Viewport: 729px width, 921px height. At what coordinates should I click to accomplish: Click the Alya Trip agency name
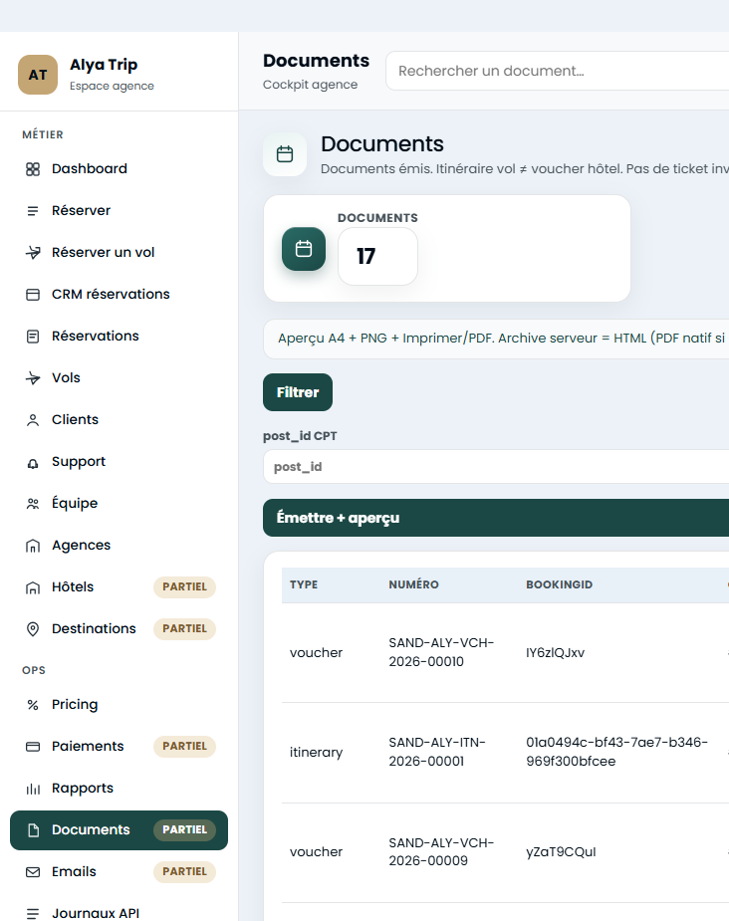click(104, 65)
